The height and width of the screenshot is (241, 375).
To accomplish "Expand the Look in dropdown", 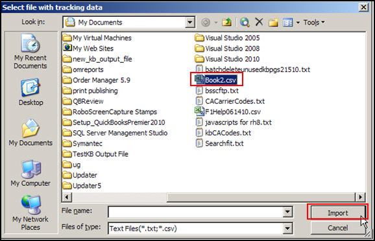I will click(x=190, y=23).
